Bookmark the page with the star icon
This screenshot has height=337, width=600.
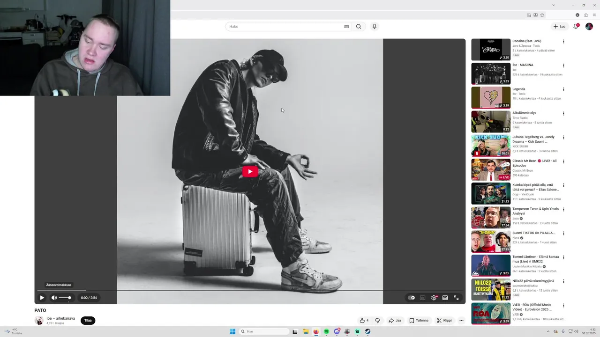pyautogui.click(x=542, y=15)
